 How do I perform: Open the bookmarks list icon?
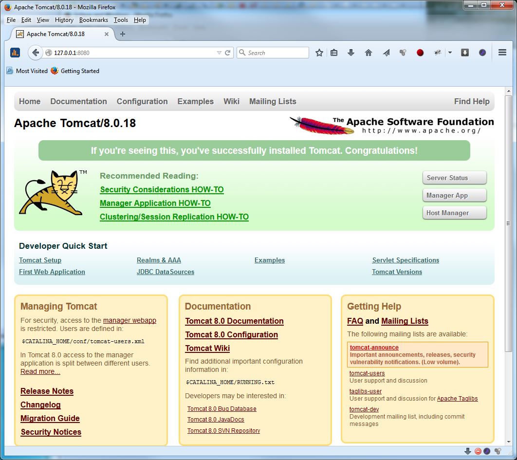point(334,53)
